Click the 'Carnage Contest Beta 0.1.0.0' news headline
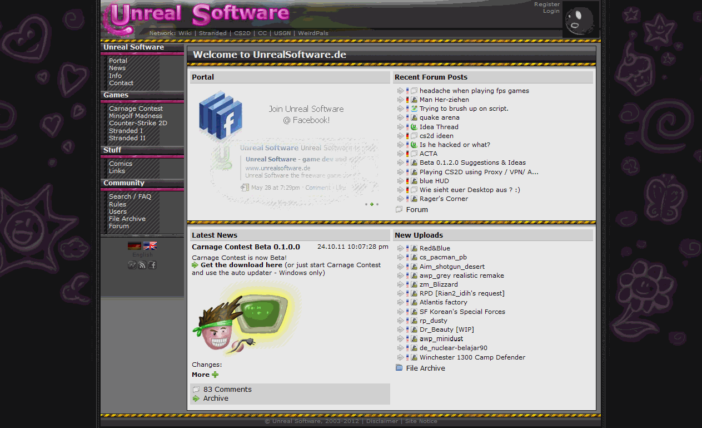Viewport: 702px width, 428px height. (x=246, y=247)
